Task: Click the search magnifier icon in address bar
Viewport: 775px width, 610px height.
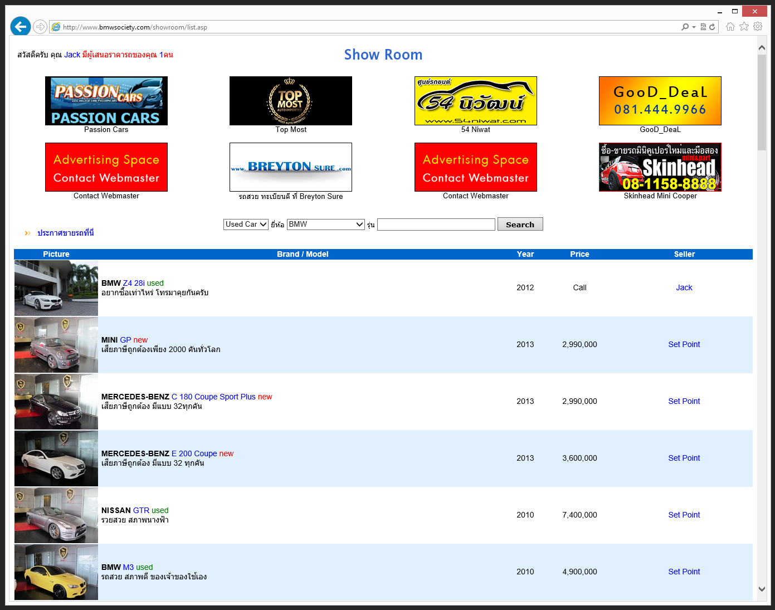Action: coord(685,27)
